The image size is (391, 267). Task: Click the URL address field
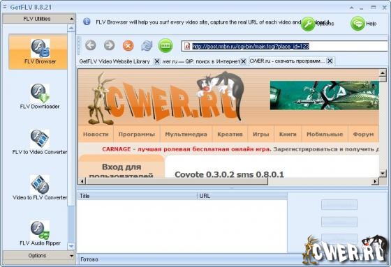coord(284,46)
